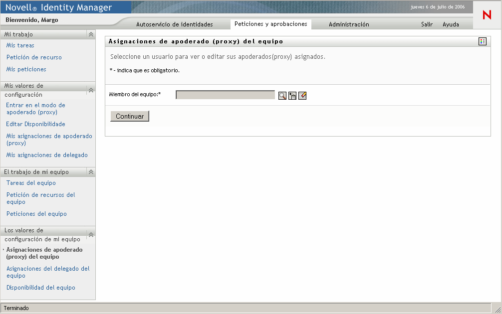502x314 pixels.
Task: Open Editar Disponibilidade link
Action: pos(35,124)
